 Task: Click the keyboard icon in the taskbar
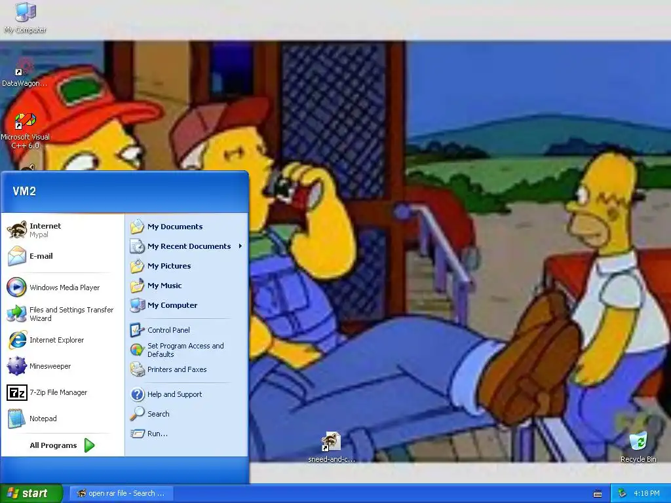[x=598, y=494]
